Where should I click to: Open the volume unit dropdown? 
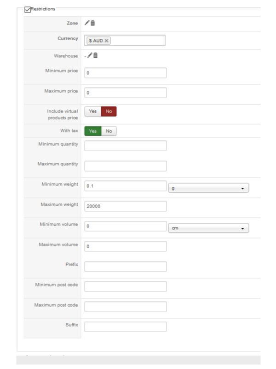coord(208,228)
